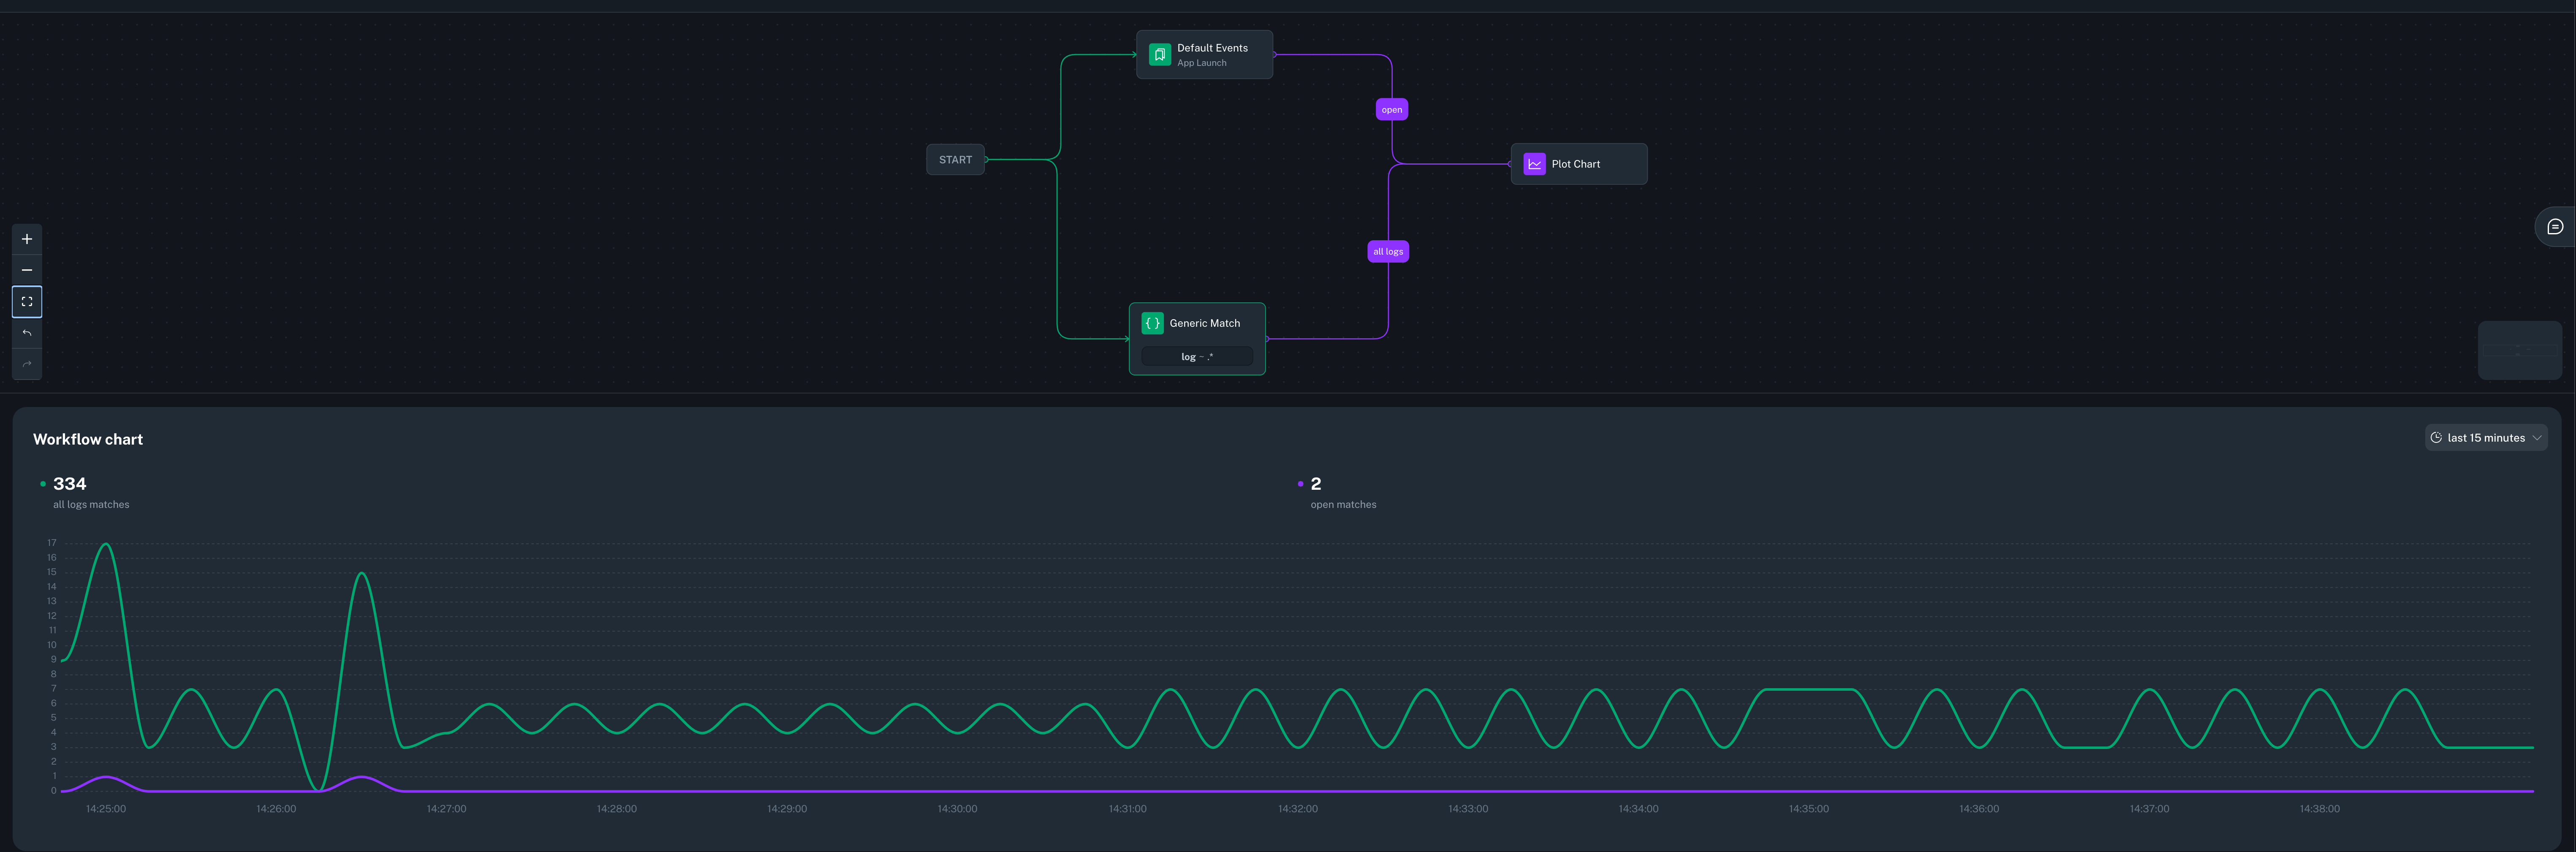
Task: Edit the 'log ~ .*' match expression
Action: click(1197, 355)
